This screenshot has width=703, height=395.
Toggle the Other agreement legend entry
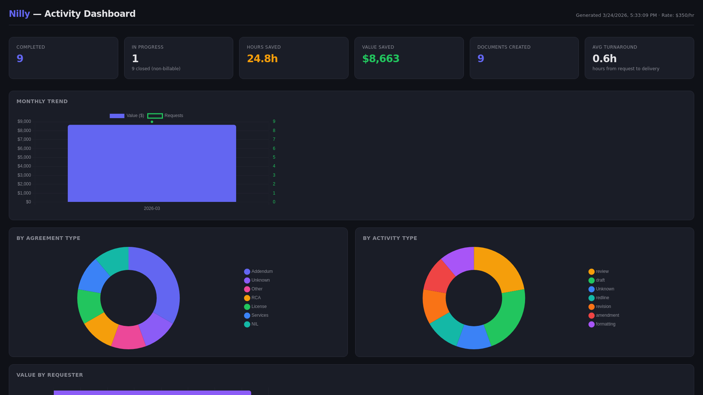[253, 289]
